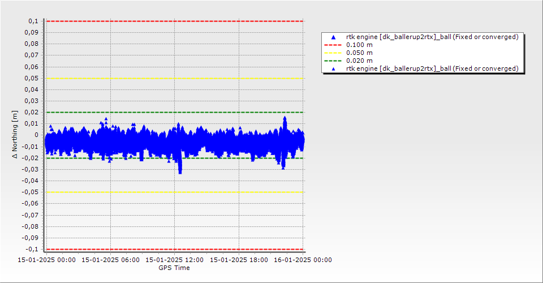Select the green dashed swatch in legend
Viewport: 543px width, 283px height.
coord(333,61)
